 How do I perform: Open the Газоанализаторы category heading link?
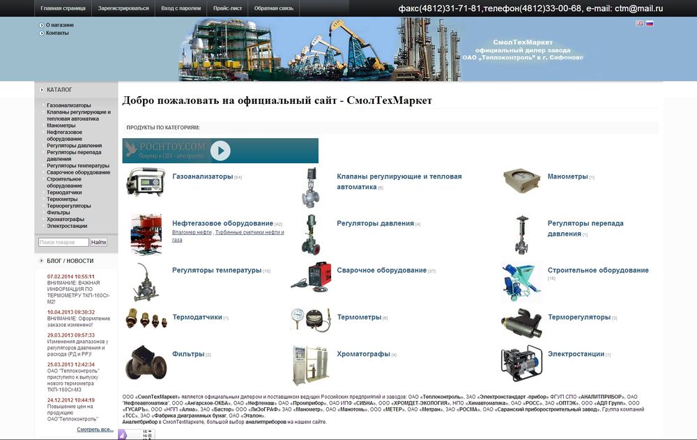click(x=203, y=176)
